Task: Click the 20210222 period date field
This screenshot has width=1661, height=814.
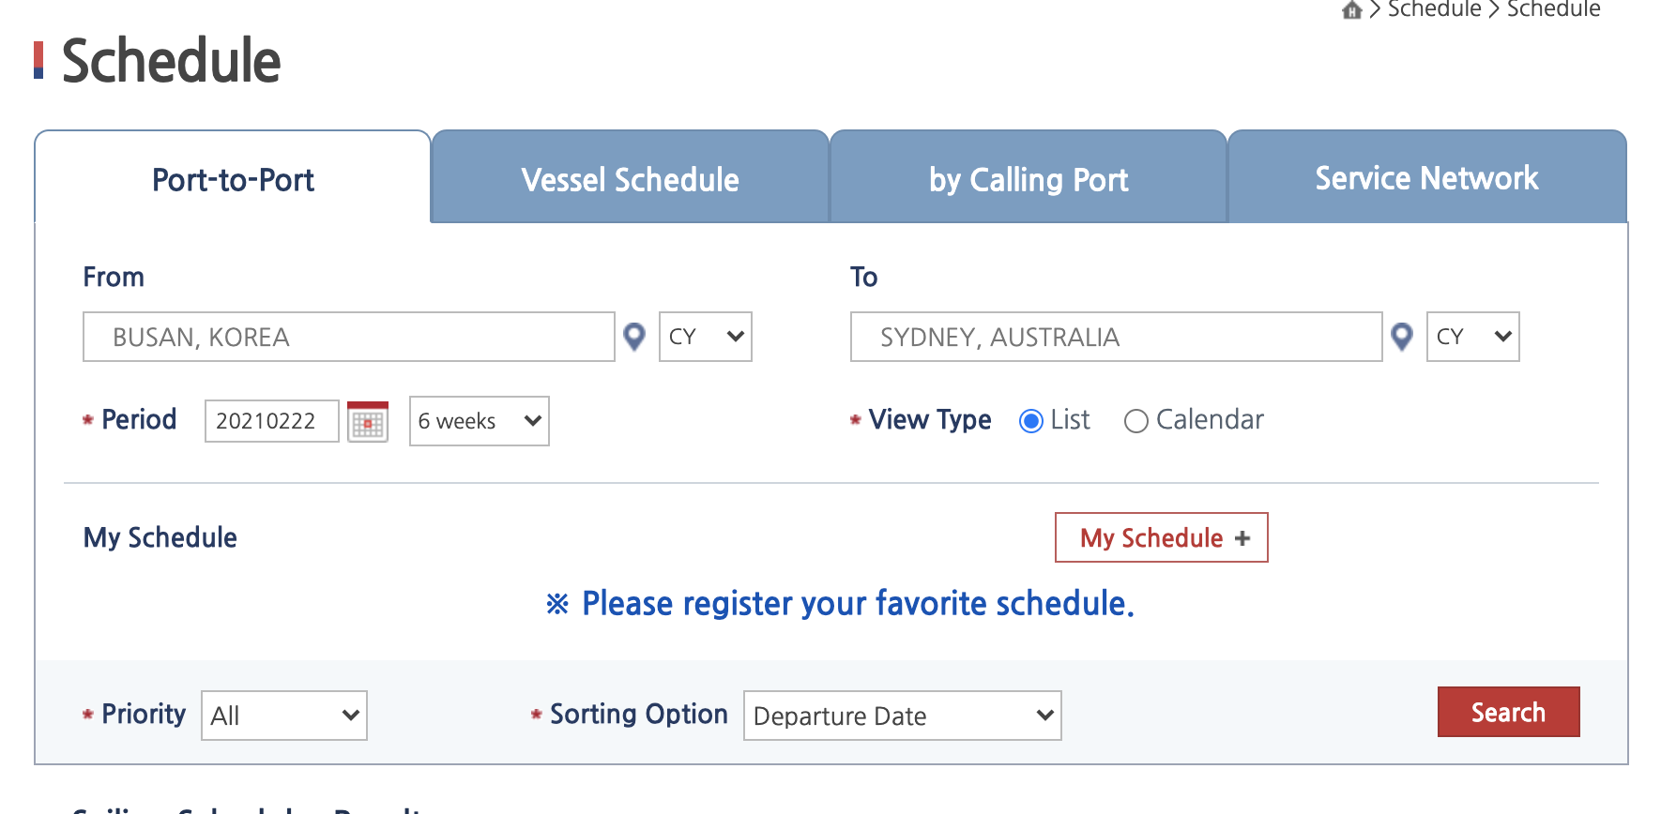Action: click(272, 421)
